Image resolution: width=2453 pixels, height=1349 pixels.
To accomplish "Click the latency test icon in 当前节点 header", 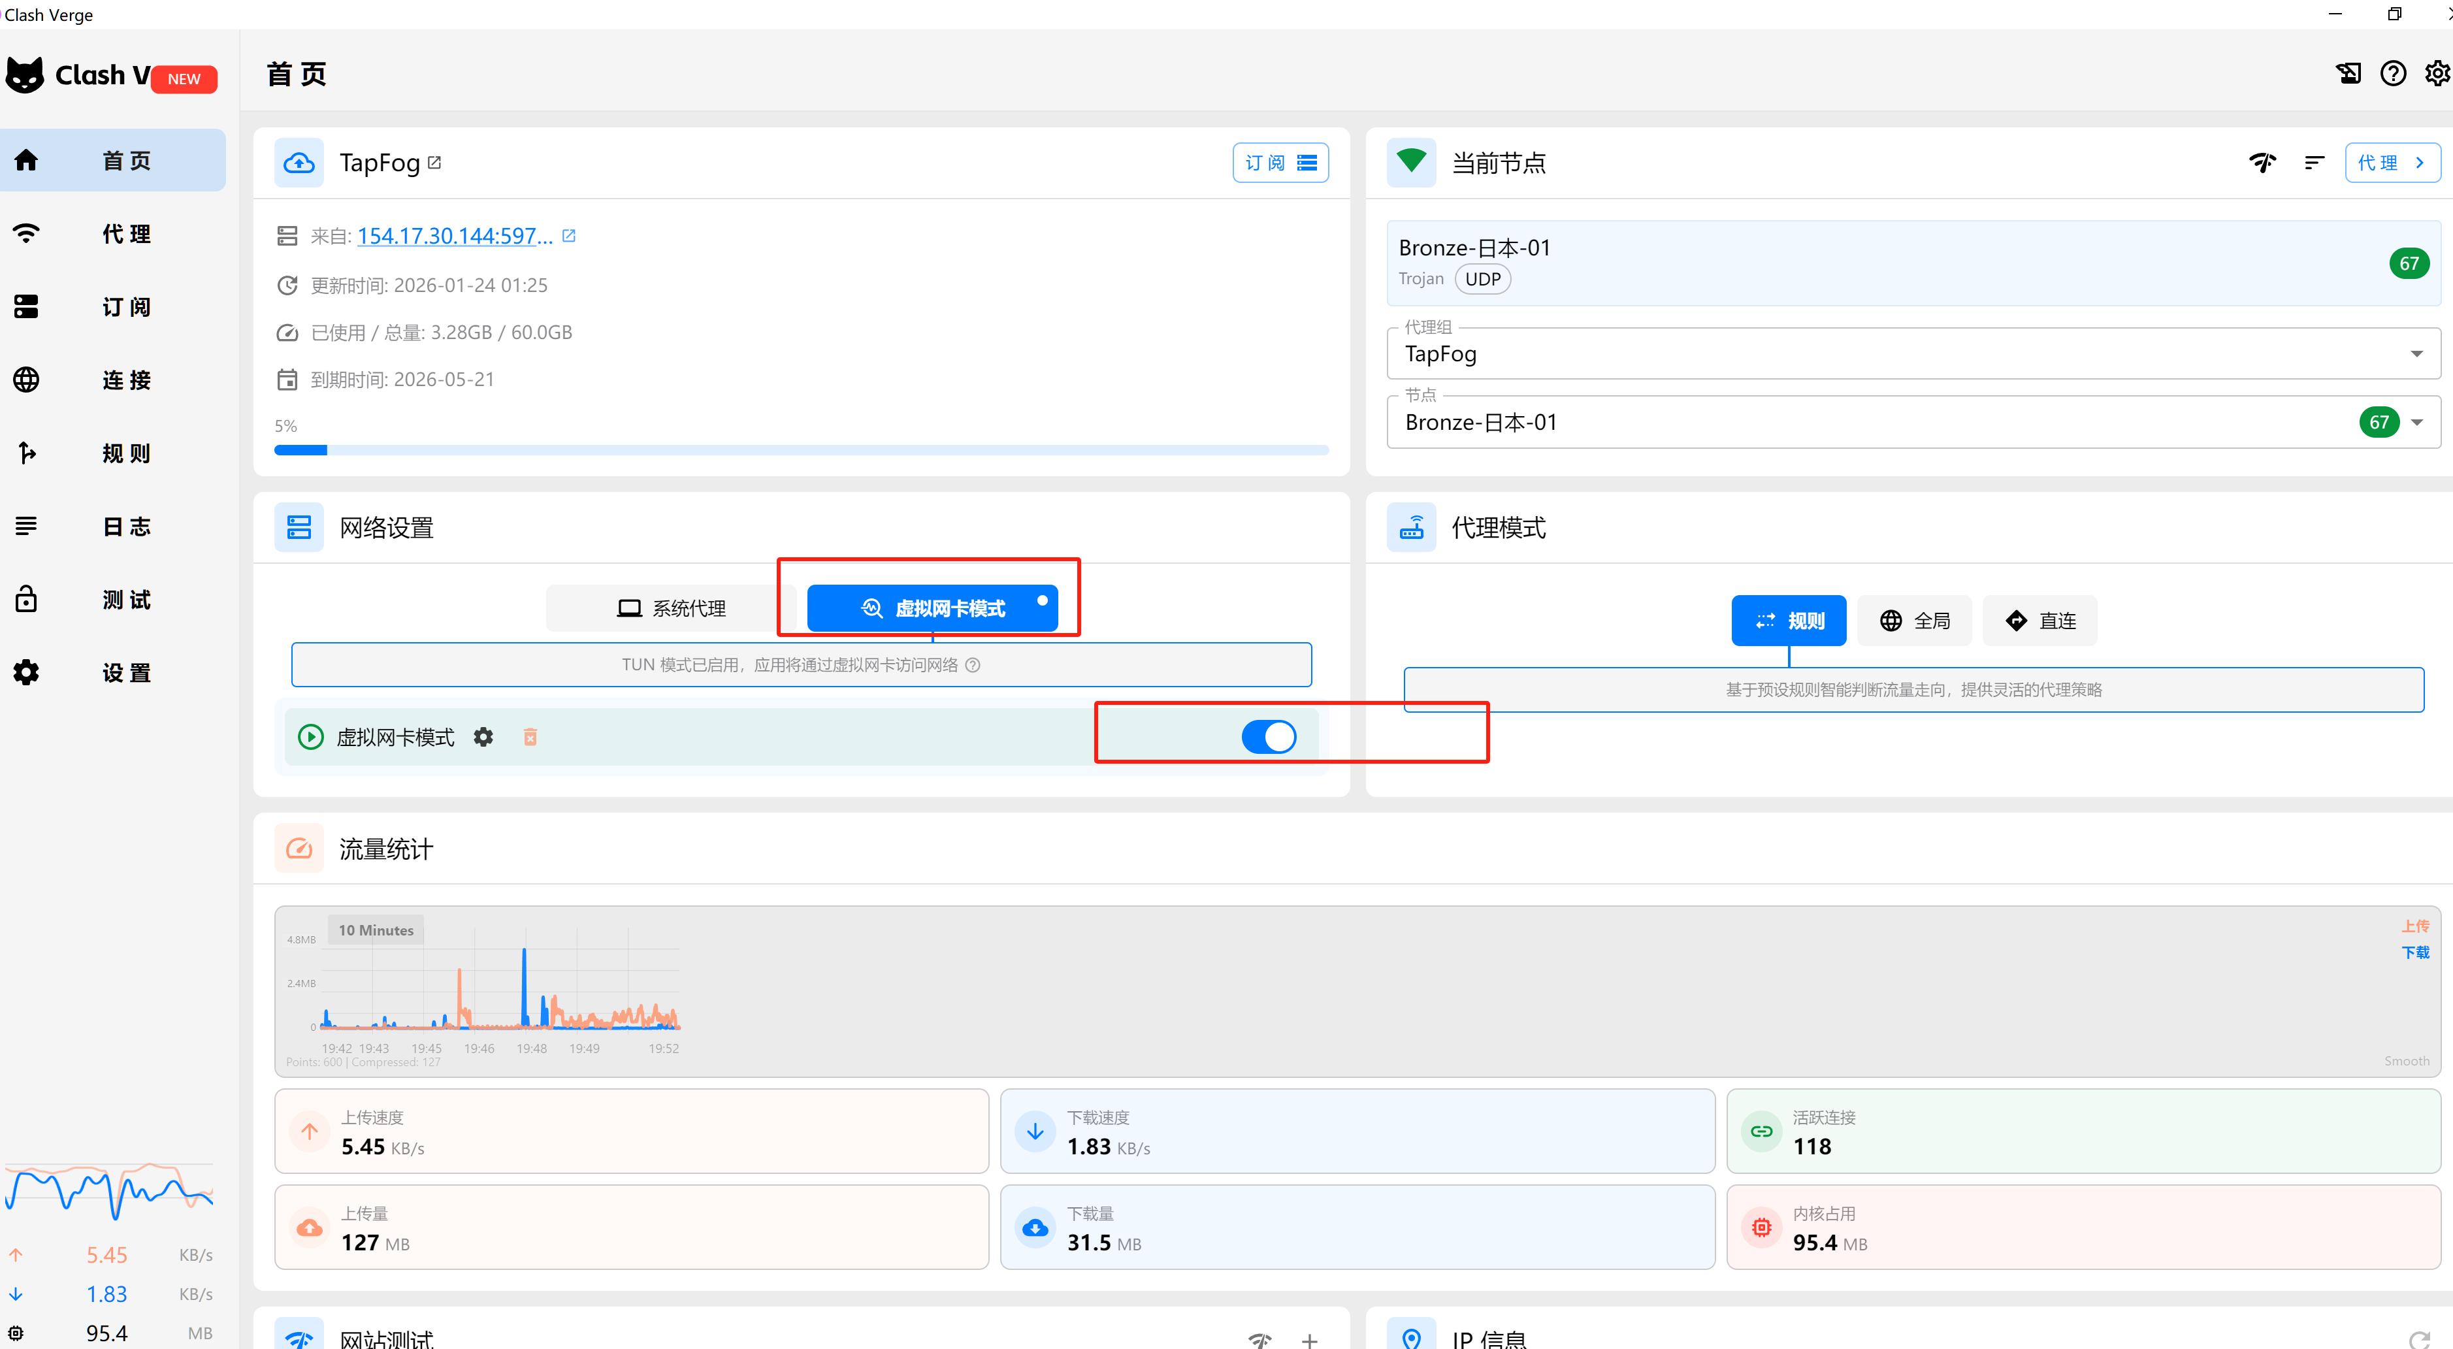I will [2262, 163].
